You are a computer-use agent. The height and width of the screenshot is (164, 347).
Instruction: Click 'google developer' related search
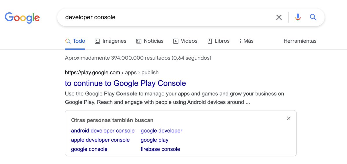point(162,131)
